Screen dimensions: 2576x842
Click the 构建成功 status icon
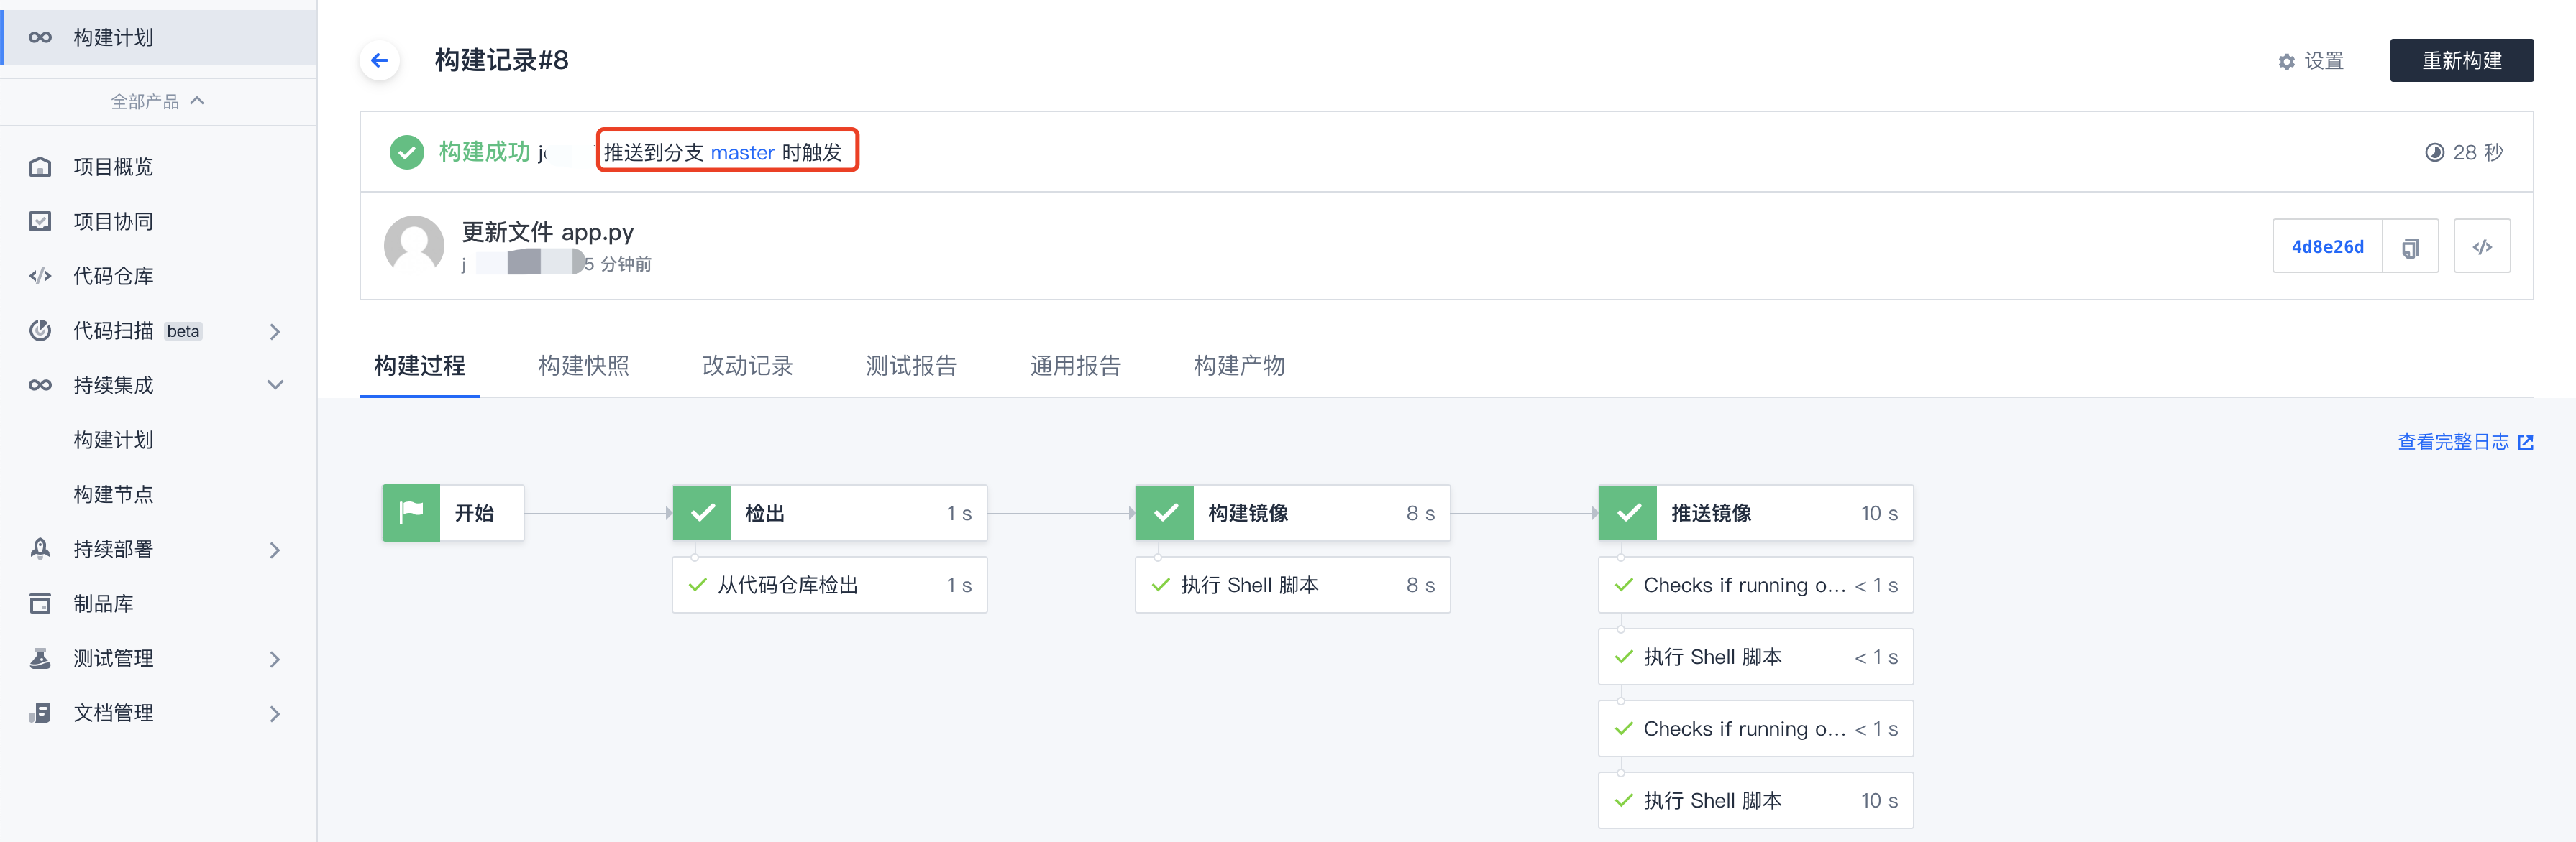[401, 151]
